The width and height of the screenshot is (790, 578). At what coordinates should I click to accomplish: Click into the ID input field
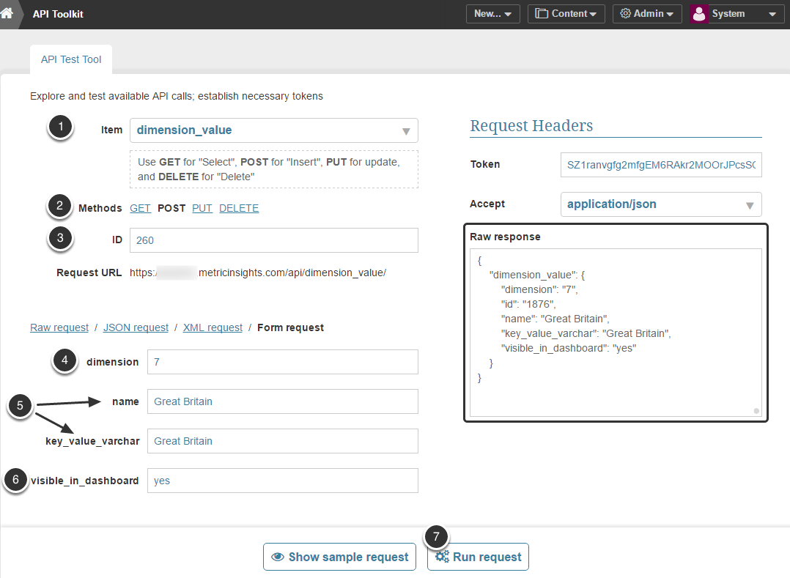click(273, 240)
